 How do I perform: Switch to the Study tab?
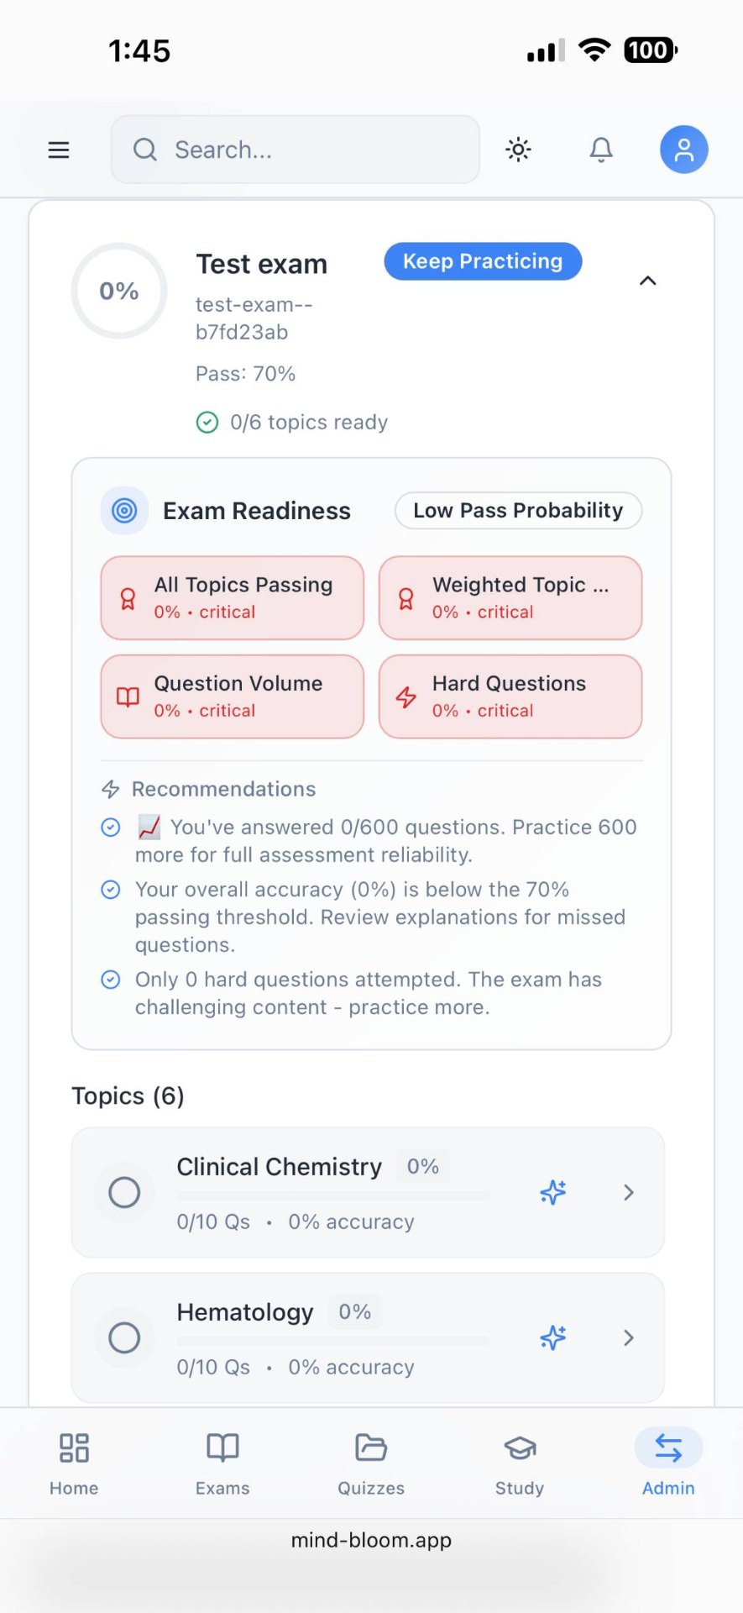[520, 1464]
